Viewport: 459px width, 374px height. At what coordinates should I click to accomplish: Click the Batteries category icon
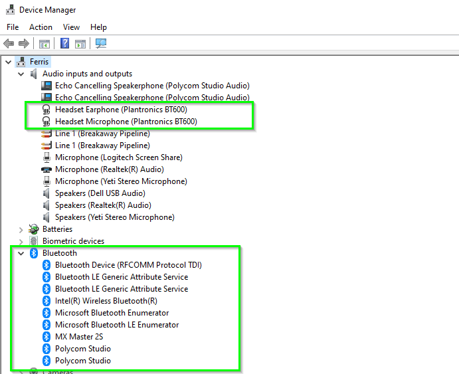click(x=34, y=229)
